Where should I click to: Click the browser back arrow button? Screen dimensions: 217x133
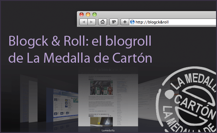[83, 22]
